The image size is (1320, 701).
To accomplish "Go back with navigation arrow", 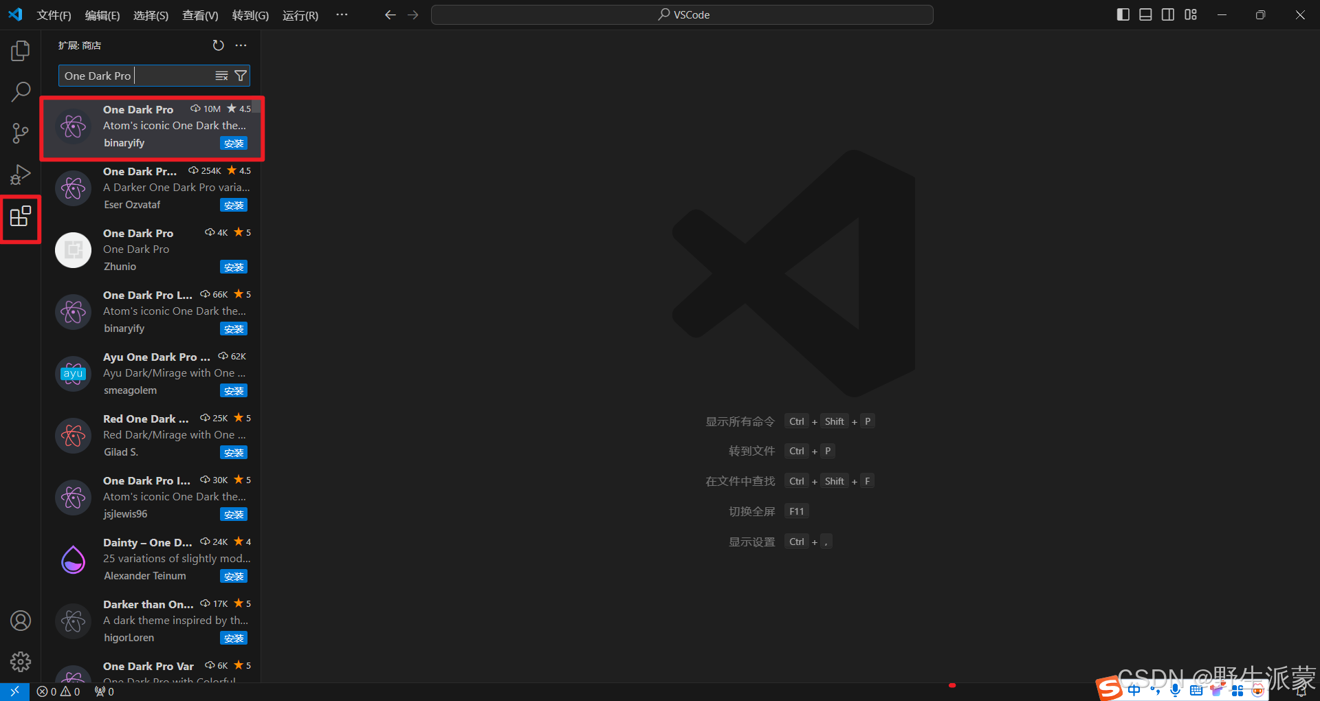I will coord(390,14).
